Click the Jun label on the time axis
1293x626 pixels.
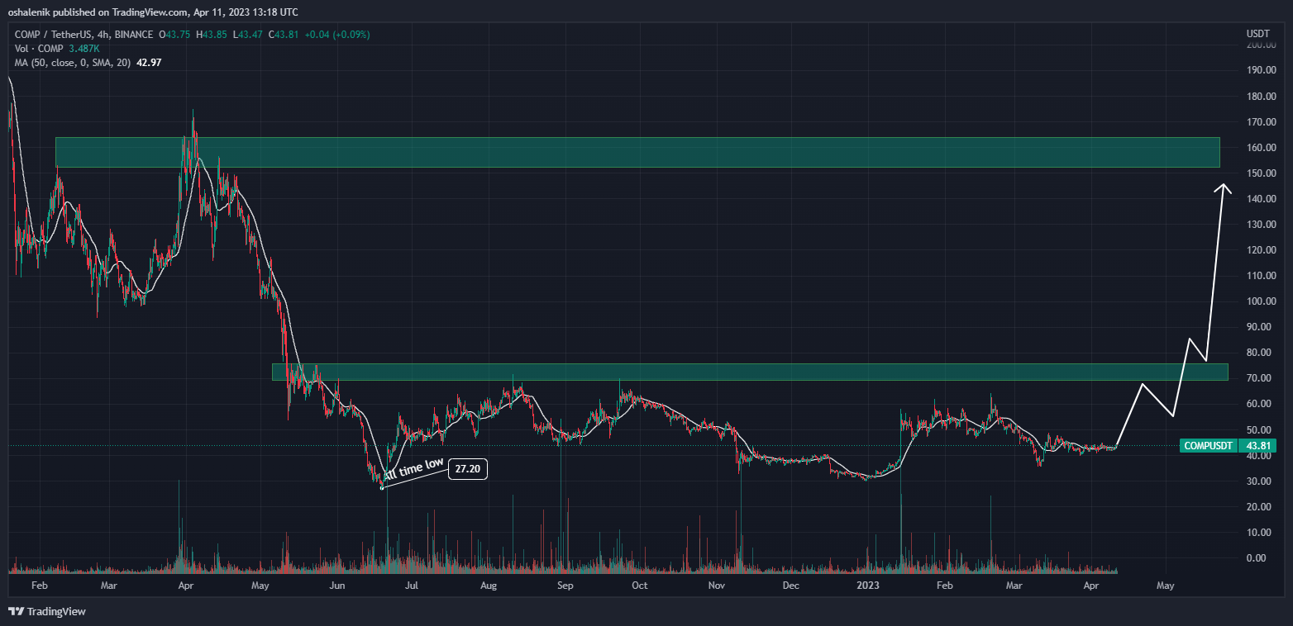tap(337, 586)
